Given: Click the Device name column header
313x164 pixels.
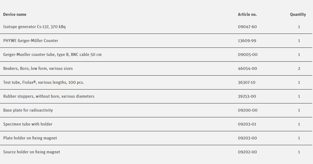Looking at the screenshot, I should 15,14.
